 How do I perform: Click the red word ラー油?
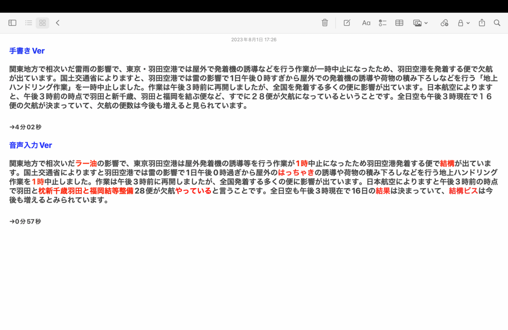[86, 163]
